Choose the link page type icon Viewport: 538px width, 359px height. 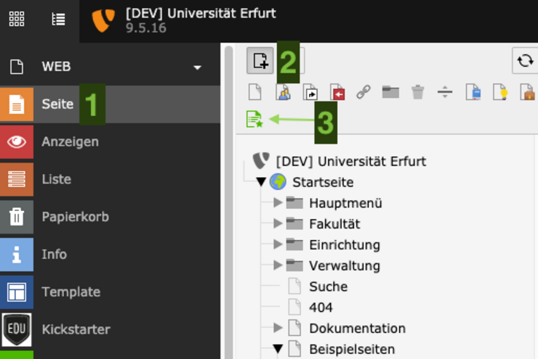pyautogui.click(x=364, y=92)
